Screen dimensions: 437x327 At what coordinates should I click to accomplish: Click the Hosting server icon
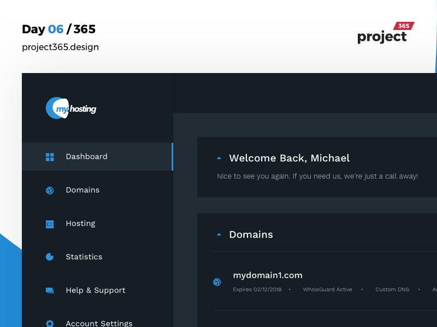tap(50, 224)
